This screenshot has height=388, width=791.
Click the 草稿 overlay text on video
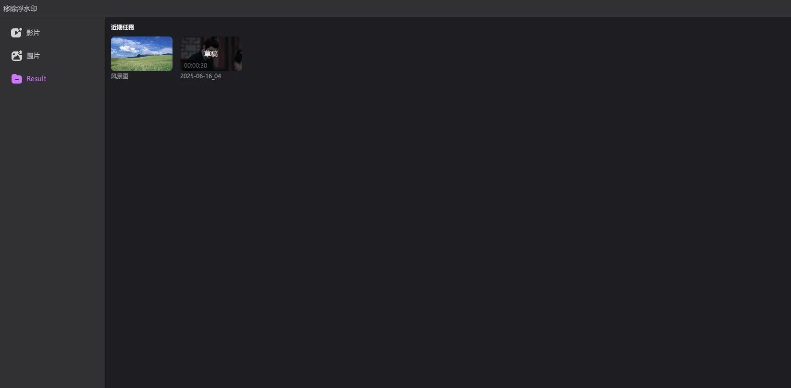pos(211,54)
